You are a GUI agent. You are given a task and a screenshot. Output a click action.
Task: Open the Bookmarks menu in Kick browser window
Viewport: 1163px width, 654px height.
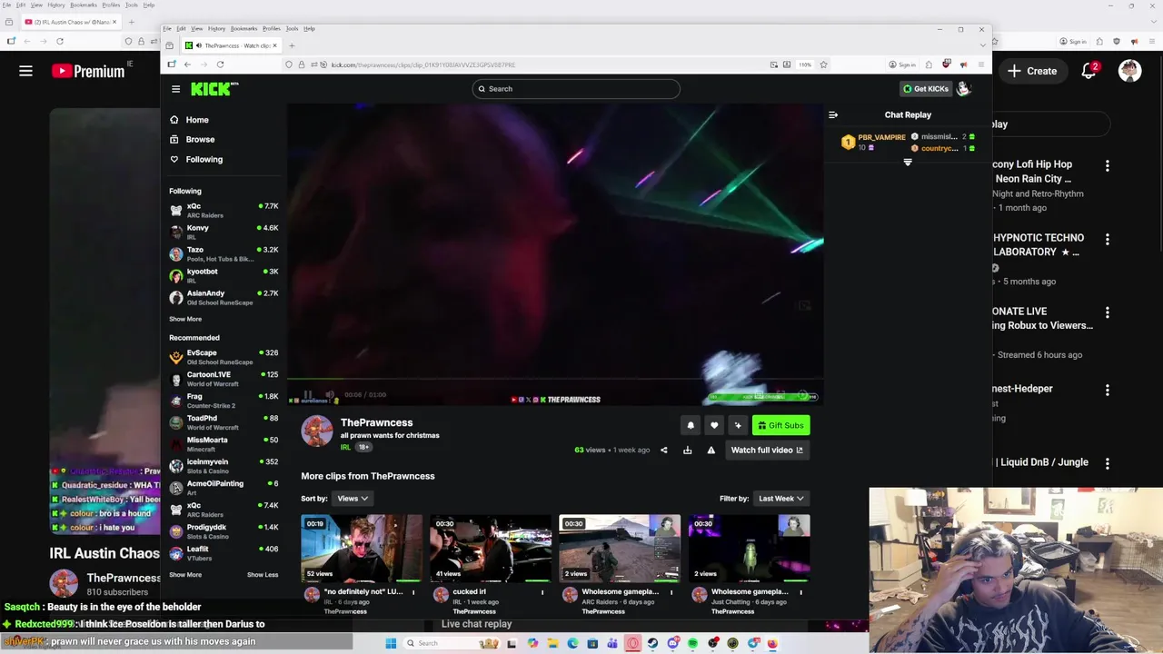click(x=244, y=29)
